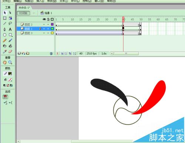Select the Text tool
The width and height of the screenshot is (185, 143).
pos(10,29)
